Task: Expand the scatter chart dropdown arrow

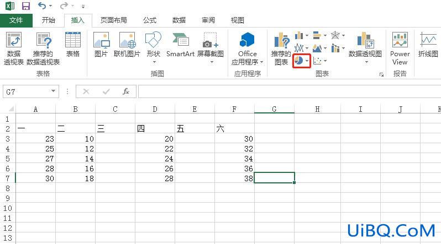Action: [x=326, y=61]
